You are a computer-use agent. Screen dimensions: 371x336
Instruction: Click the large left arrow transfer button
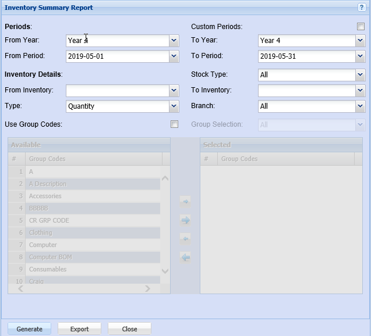click(185, 258)
